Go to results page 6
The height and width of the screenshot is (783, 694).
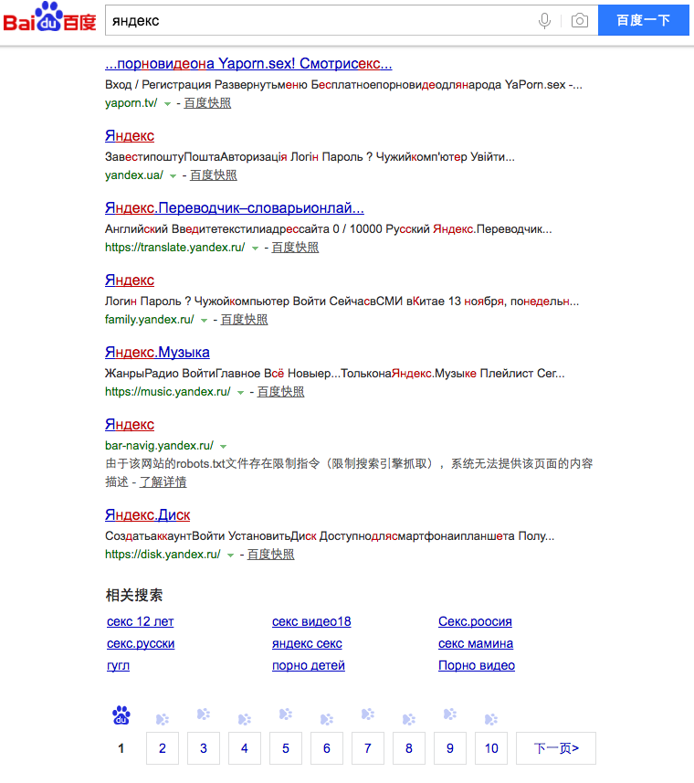pos(327,748)
